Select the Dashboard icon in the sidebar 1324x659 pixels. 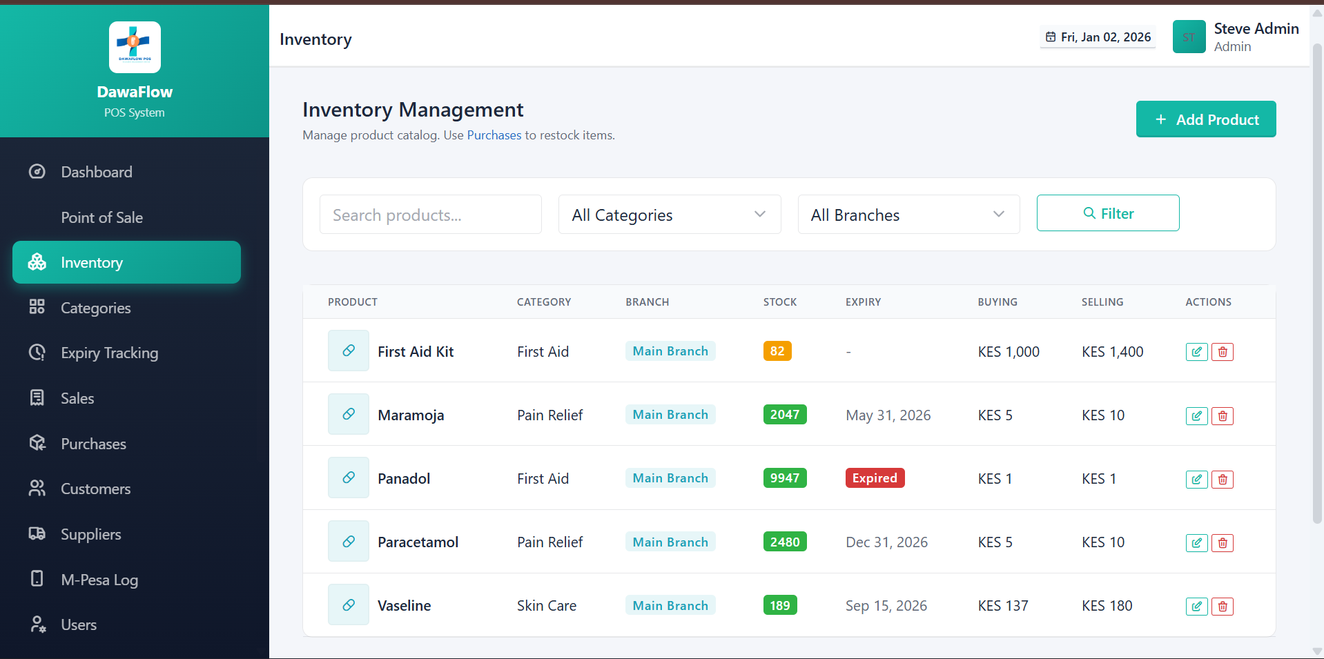point(37,171)
